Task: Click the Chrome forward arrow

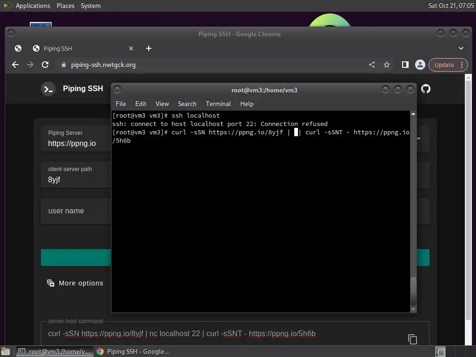Action: pyautogui.click(x=30, y=65)
